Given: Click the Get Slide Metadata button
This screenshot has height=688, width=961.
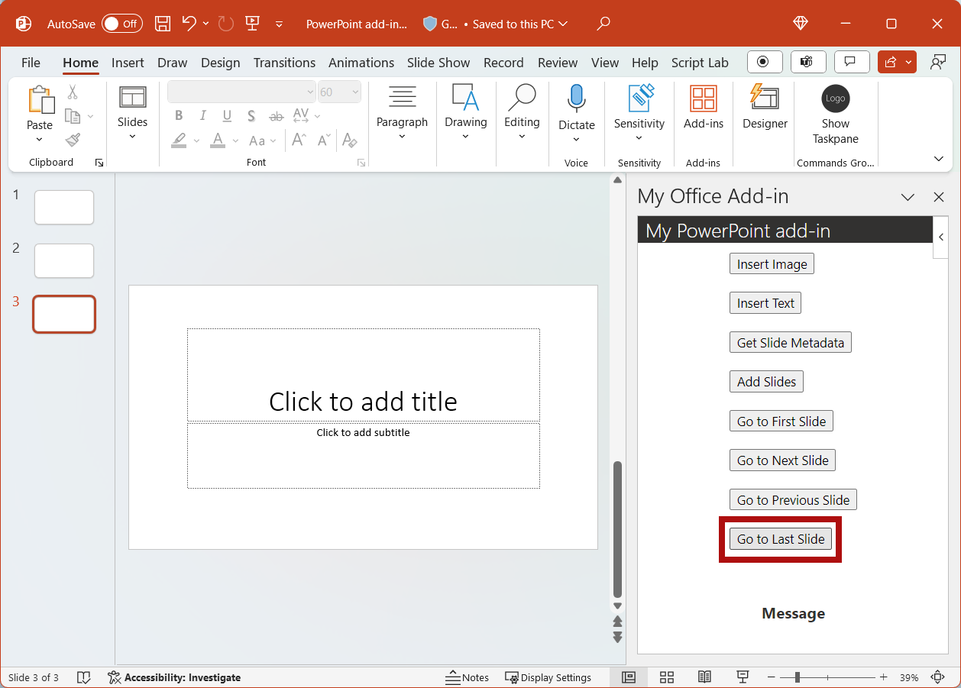Looking at the screenshot, I should [x=791, y=343].
